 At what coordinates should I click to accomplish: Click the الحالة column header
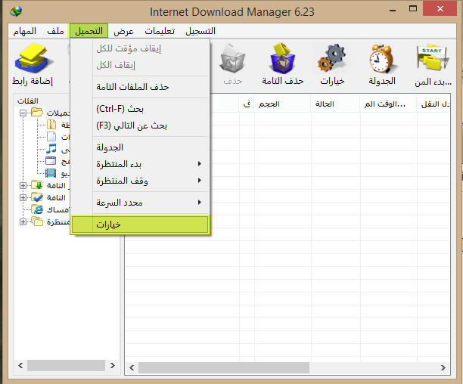click(335, 104)
